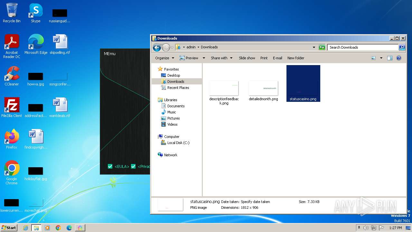Screen dimensions: 412x232
Task: Click the Explorer Forward navigation button
Action: point(166,47)
